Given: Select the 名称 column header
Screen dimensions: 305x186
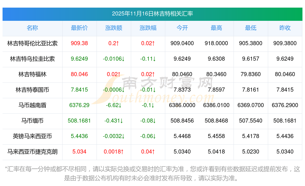Looking at the screenshot, I should 32,28.
